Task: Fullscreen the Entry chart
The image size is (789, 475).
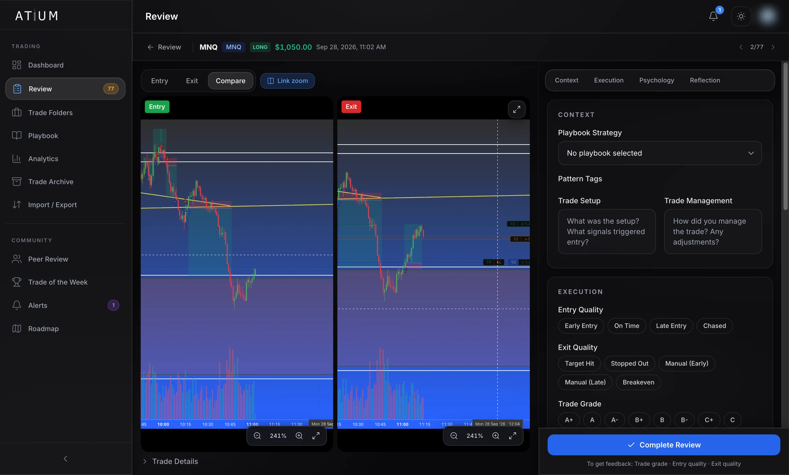Action: [x=316, y=436]
